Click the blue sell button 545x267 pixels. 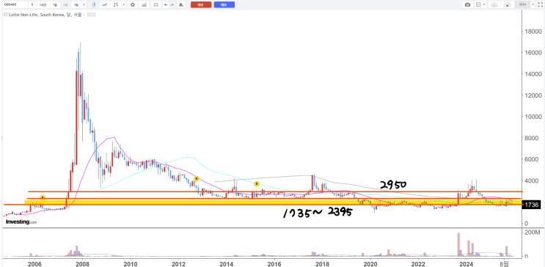[224, 5]
